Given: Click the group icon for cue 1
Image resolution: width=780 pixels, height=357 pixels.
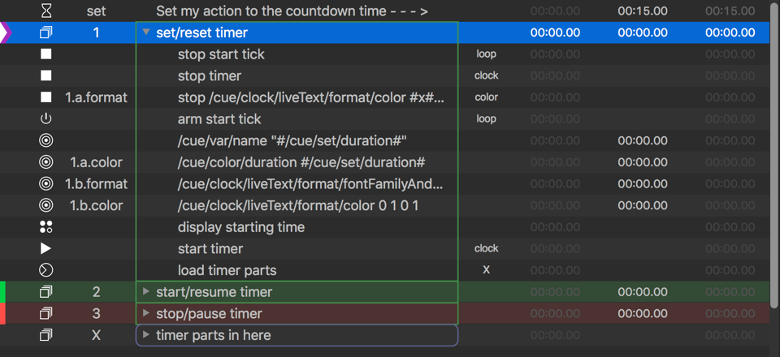Looking at the screenshot, I should (46, 33).
